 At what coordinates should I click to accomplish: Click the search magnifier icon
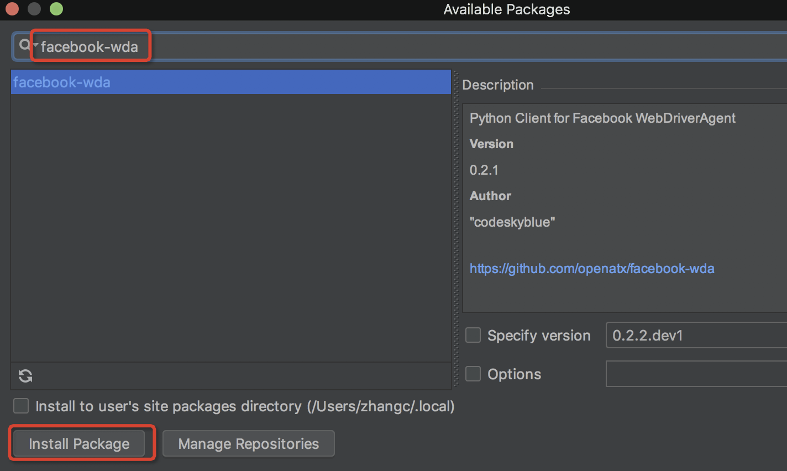point(25,45)
